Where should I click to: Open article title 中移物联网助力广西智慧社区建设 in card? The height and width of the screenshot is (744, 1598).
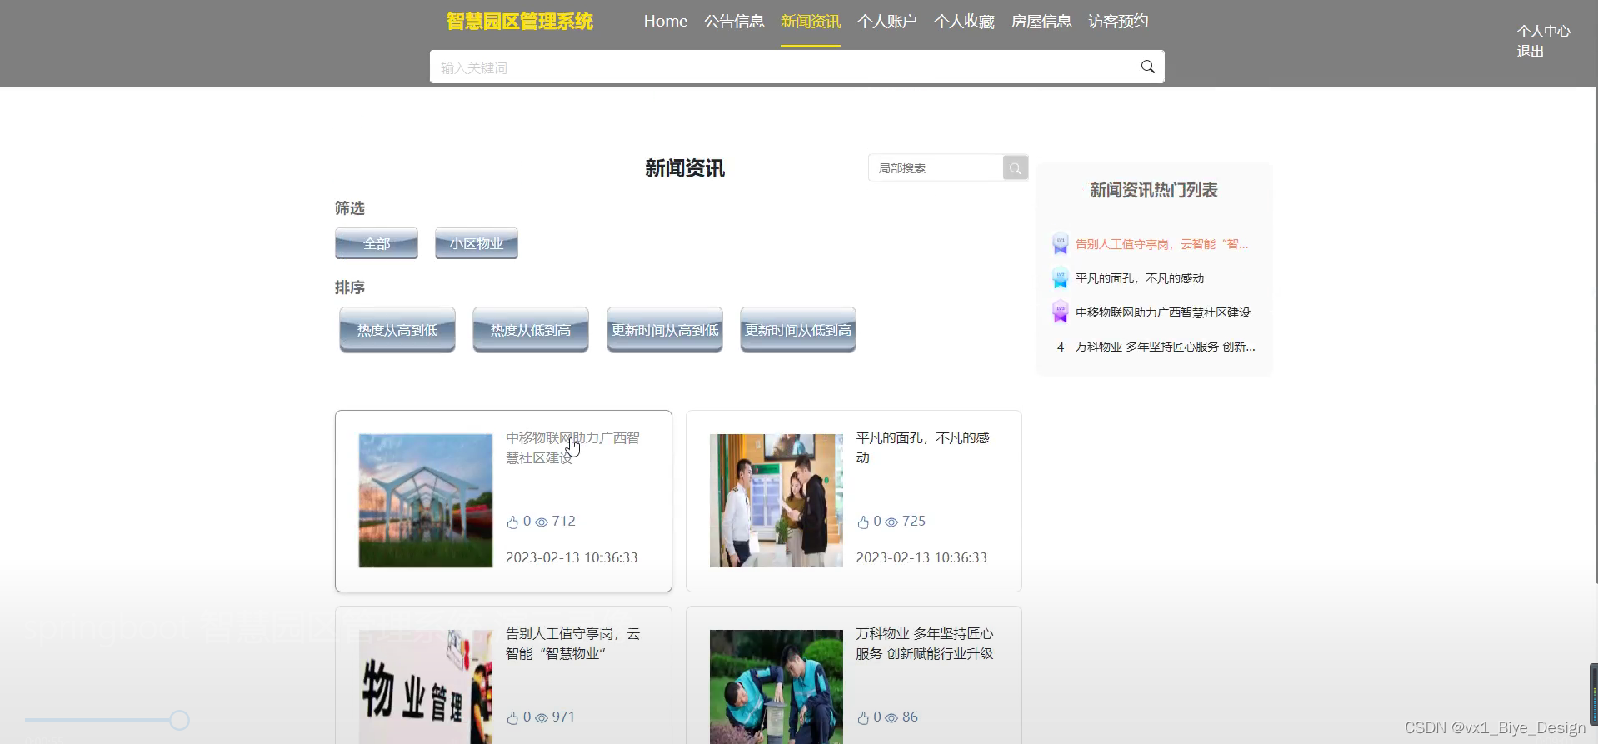pos(572,447)
